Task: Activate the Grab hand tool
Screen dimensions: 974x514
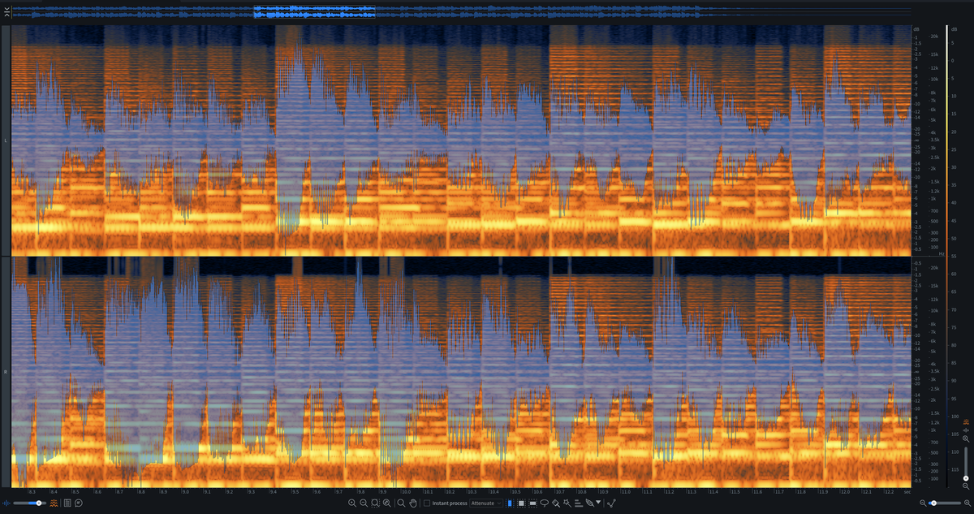Action: (412, 503)
